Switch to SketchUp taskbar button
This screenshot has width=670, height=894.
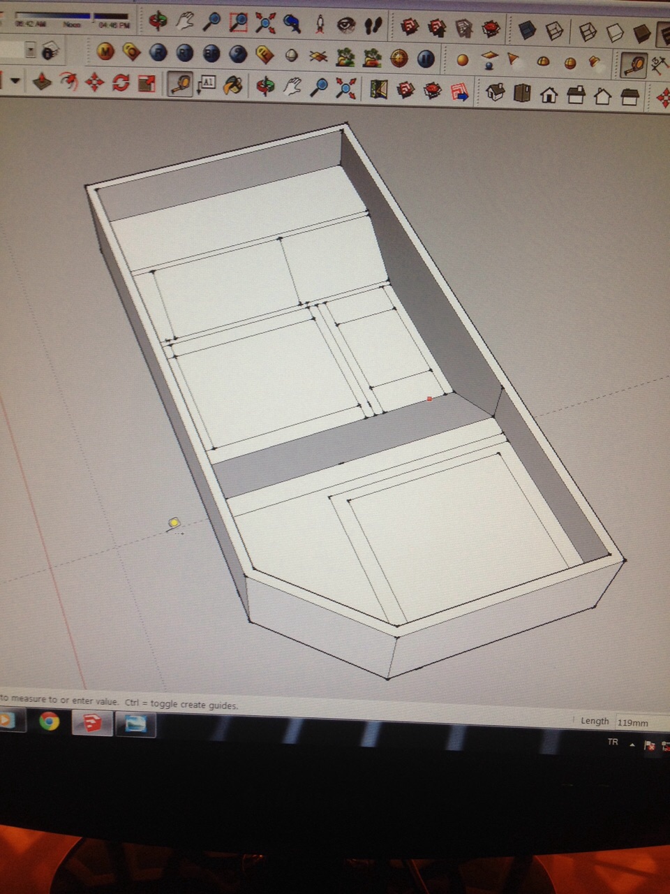(x=92, y=723)
